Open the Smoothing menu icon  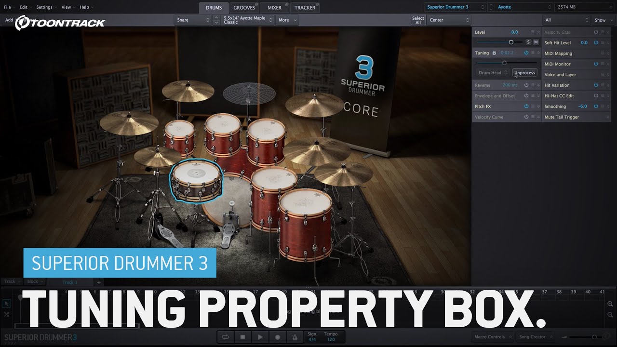pos(602,107)
